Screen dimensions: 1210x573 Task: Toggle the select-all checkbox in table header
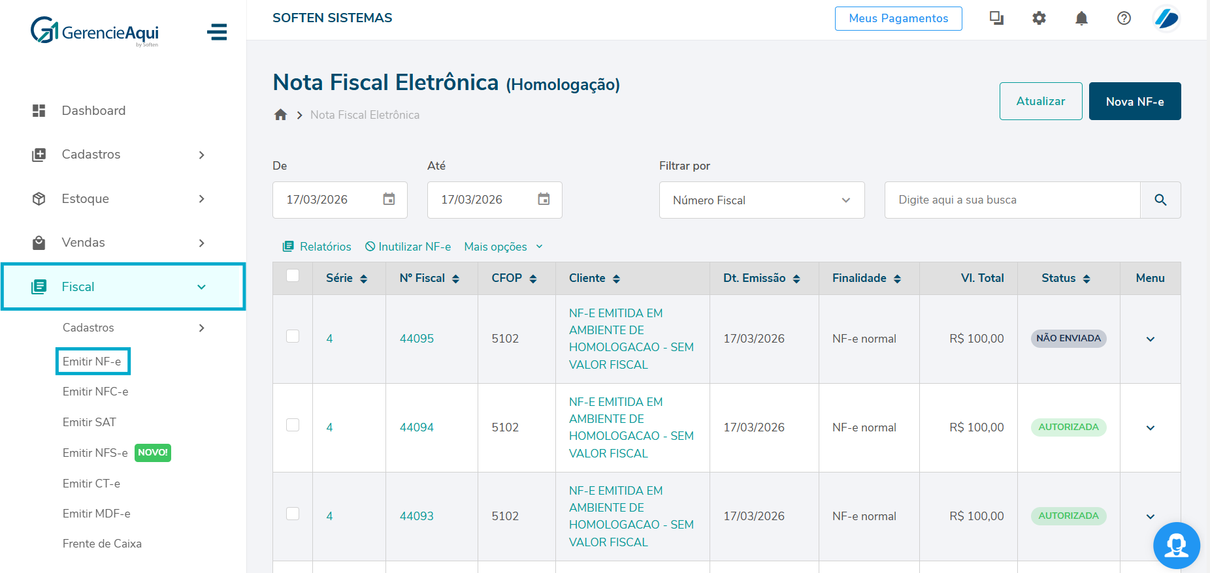[x=293, y=276]
